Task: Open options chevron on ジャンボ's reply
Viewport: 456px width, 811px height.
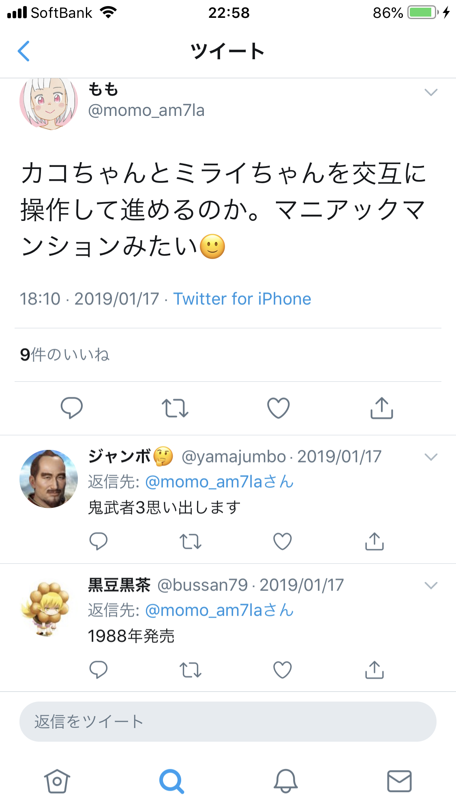Action: click(x=431, y=457)
